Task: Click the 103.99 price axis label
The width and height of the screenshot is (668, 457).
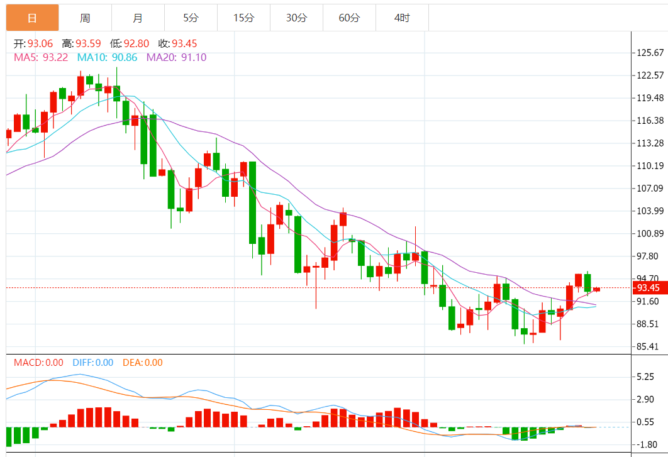Action: [650, 211]
